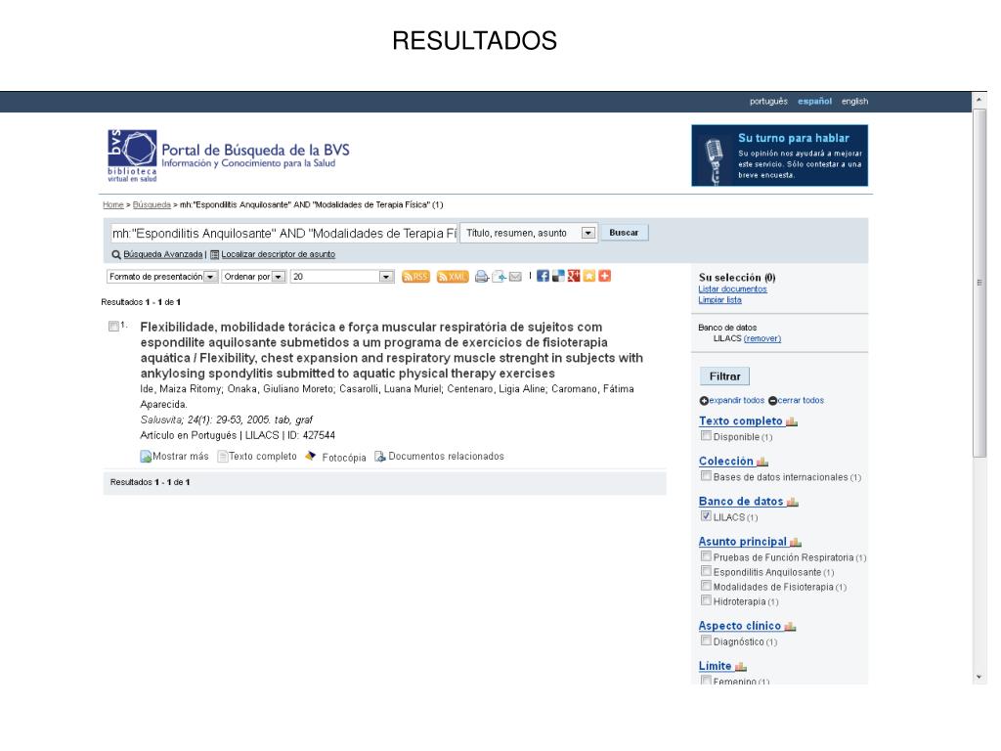Open Localizar descriptor de asunto link
The width and height of the screenshot is (1001, 751).
click(278, 255)
